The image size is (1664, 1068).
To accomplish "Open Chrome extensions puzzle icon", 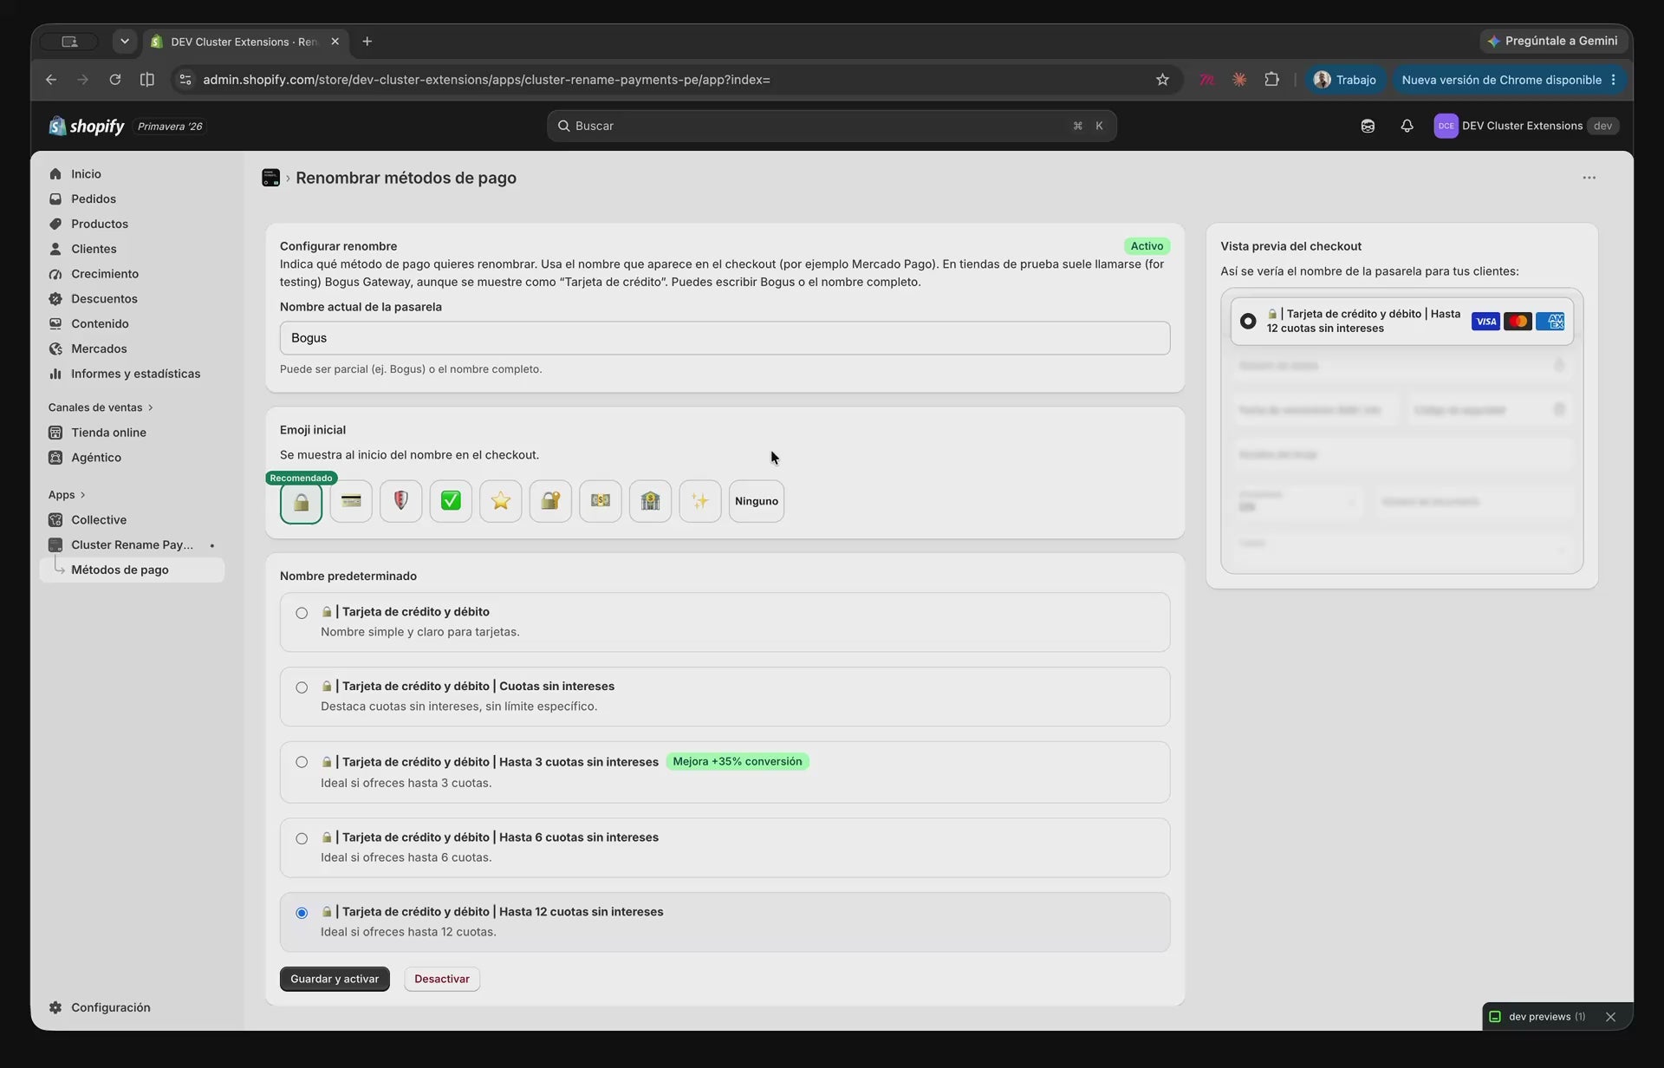I will [1271, 80].
